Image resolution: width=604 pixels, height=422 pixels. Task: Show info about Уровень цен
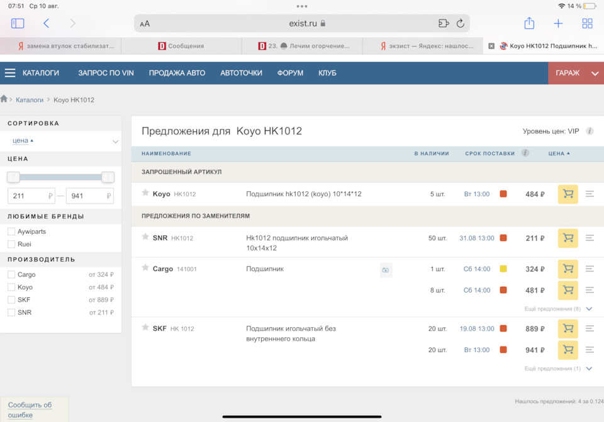point(590,131)
